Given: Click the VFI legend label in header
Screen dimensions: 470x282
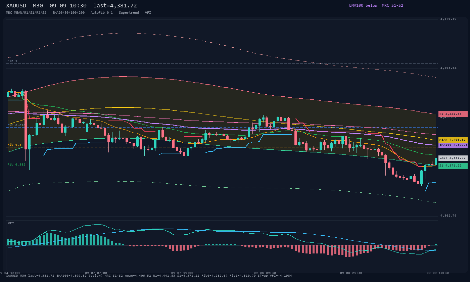Looking at the screenshot, I should click(148, 13).
